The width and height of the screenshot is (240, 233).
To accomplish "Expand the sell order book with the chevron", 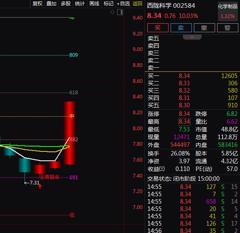I will 192,37.
